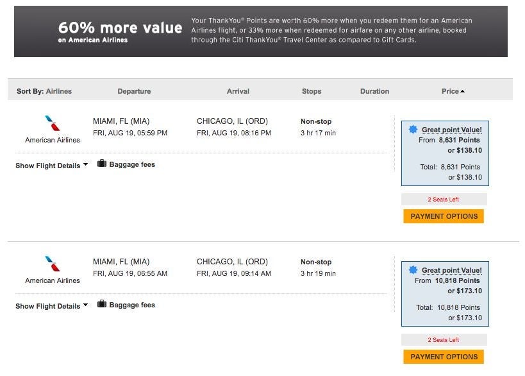Open Baggage fees link for second flight

coord(132,305)
